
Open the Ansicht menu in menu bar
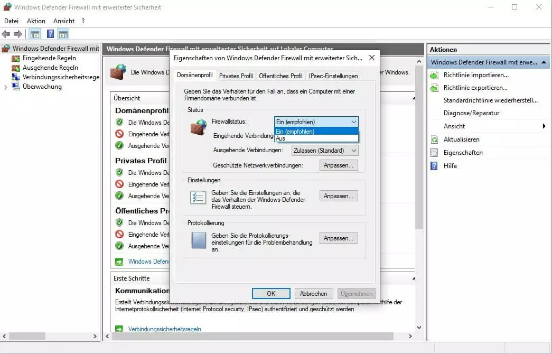click(x=64, y=21)
